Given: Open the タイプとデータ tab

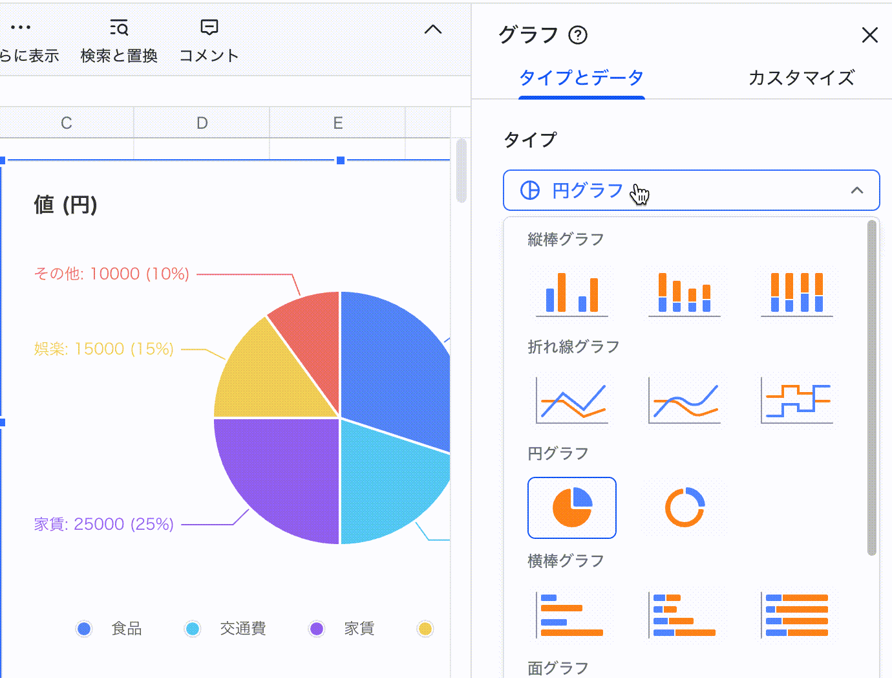Looking at the screenshot, I should tap(581, 78).
